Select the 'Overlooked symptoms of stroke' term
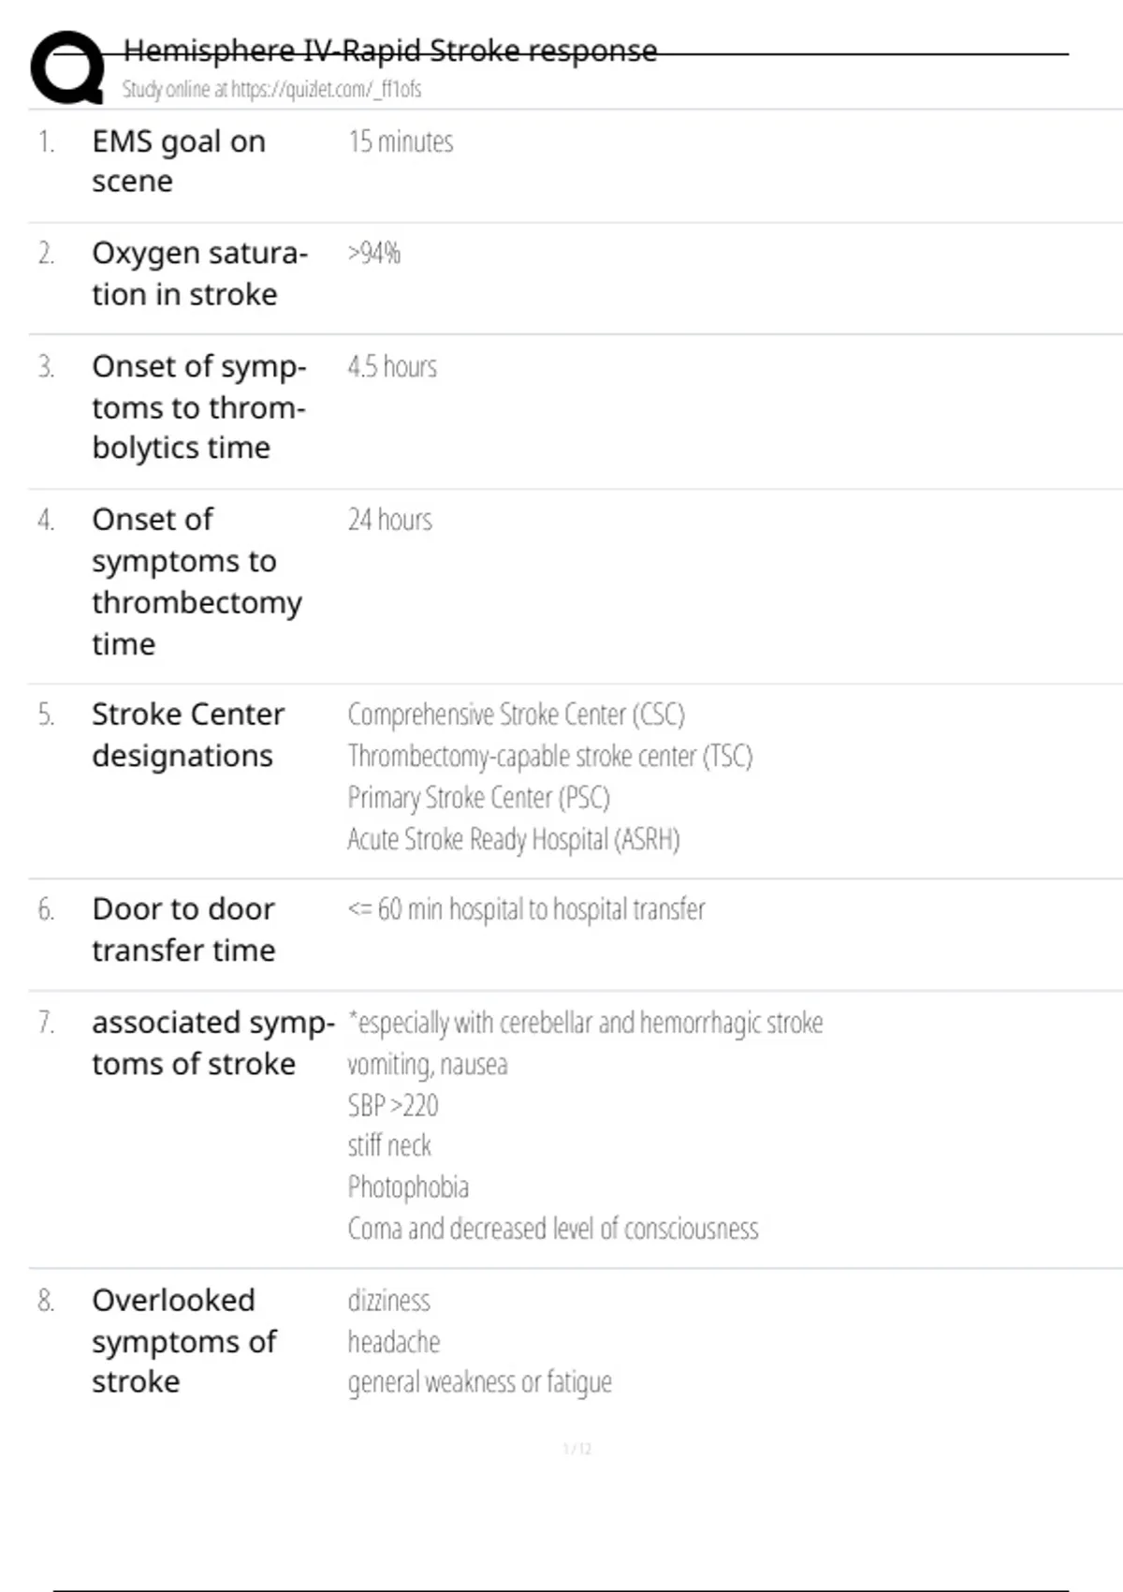The height and width of the screenshot is (1592, 1123). pos(183,1341)
